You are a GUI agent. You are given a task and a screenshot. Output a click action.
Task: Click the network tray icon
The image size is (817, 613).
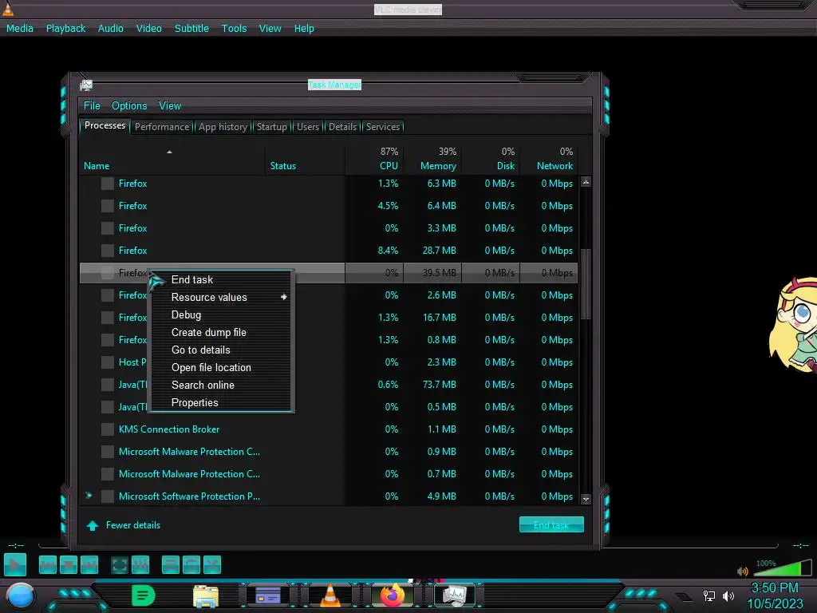[x=709, y=595]
